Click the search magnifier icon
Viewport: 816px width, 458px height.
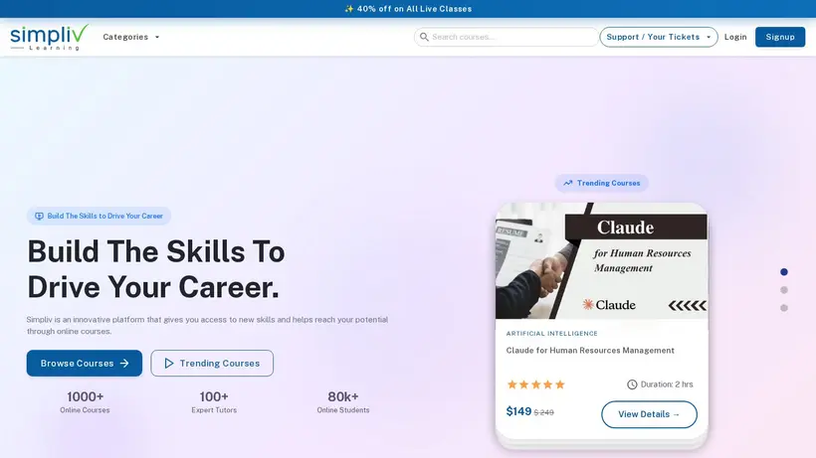point(424,37)
